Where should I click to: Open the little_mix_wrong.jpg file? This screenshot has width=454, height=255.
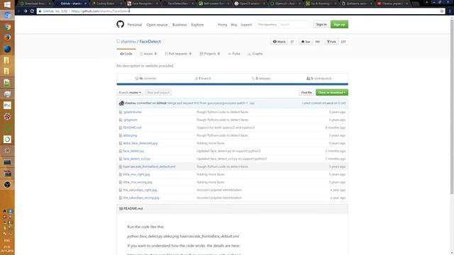(x=138, y=182)
